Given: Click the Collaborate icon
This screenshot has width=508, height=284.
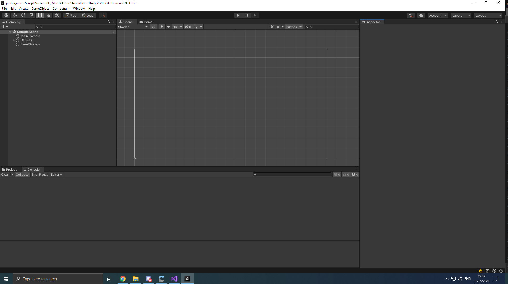Looking at the screenshot, I should [411, 15].
